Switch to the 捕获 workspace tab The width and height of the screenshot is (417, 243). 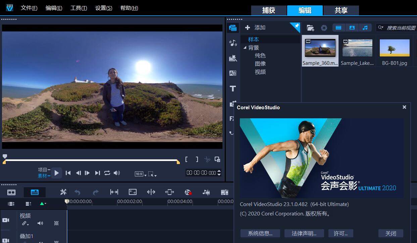(269, 10)
